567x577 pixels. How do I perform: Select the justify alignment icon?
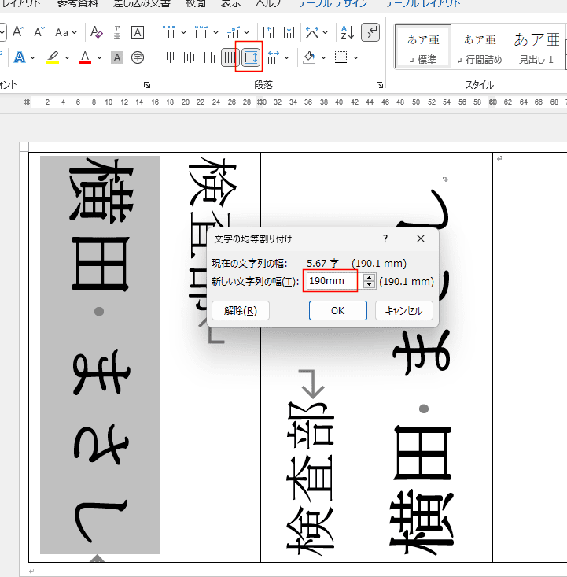coord(230,57)
